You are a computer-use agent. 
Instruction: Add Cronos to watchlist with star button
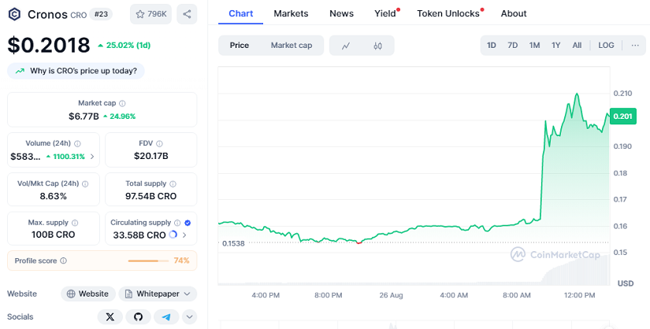(x=150, y=14)
